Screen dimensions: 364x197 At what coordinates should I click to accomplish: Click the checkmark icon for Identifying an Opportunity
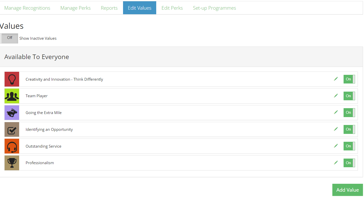[x=12, y=129]
